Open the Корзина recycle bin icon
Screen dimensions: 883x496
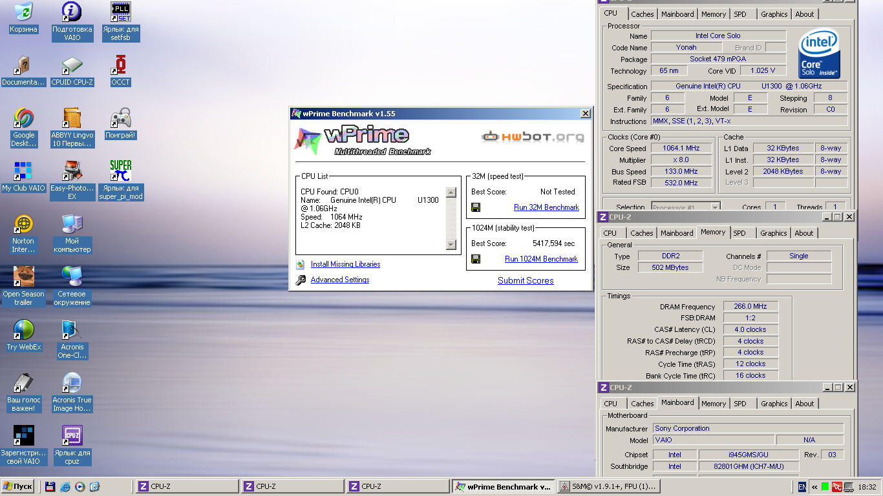[23, 12]
